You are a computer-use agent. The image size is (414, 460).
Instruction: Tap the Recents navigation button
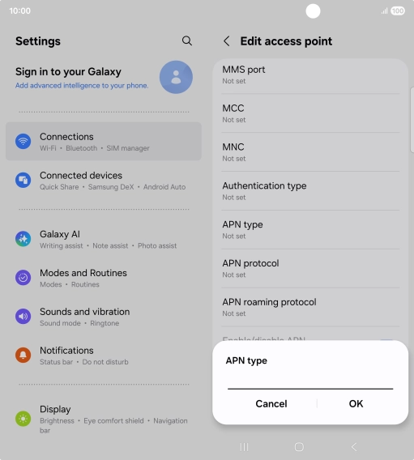coord(244,447)
